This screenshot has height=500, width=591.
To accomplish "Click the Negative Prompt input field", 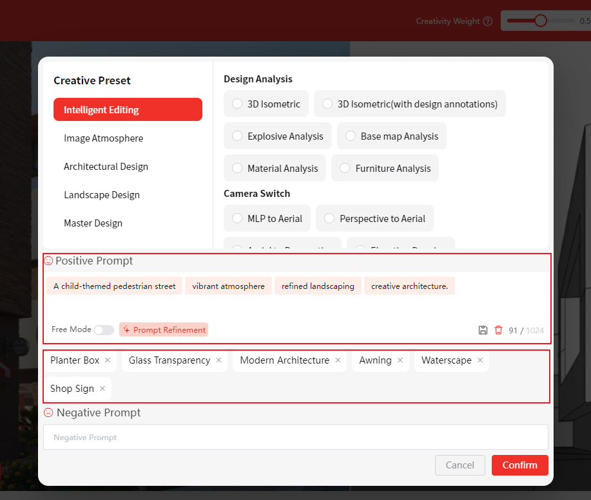I will (295, 438).
